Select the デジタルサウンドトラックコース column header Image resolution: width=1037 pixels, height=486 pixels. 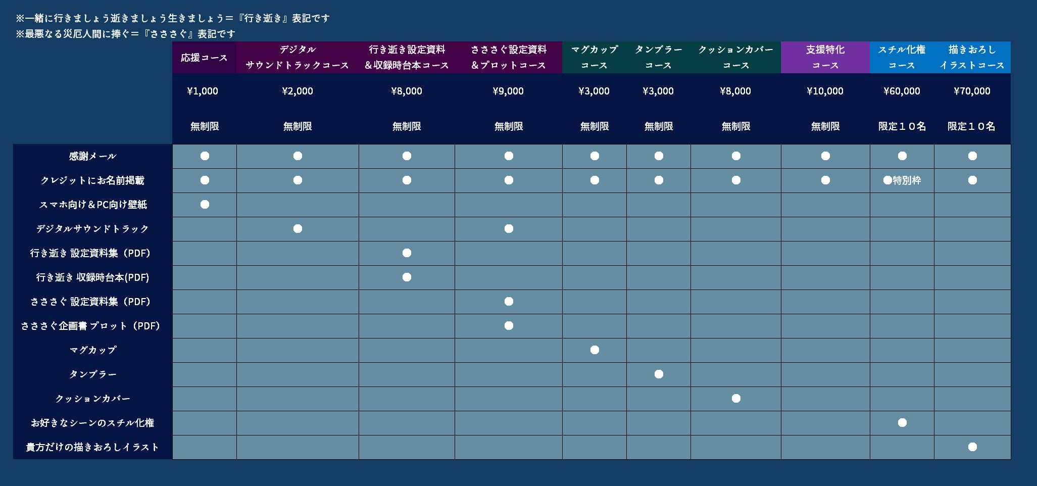click(298, 58)
